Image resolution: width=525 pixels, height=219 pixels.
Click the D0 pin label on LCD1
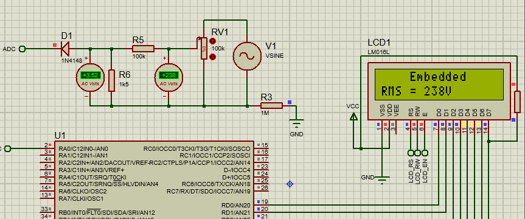(439, 113)
